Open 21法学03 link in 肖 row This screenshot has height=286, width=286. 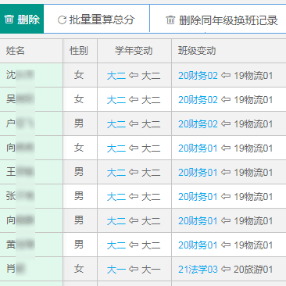coord(198,269)
